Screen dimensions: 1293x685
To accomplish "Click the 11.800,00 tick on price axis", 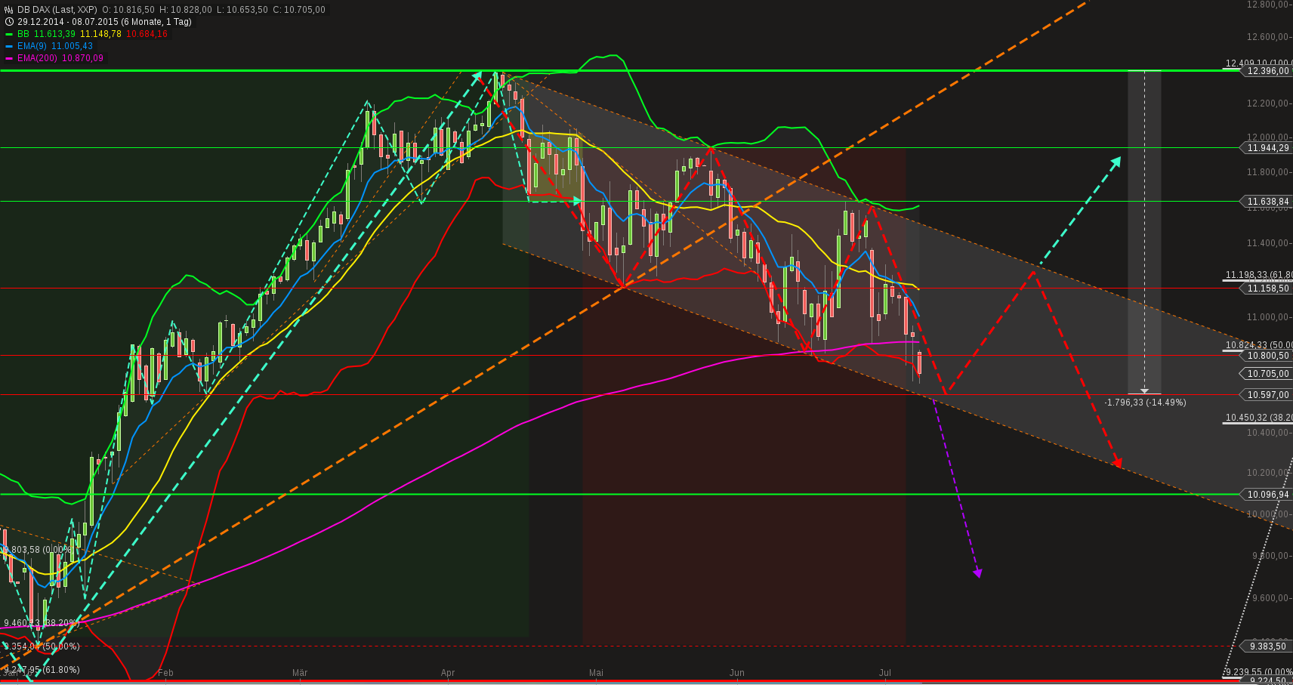I will tap(1268, 172).
